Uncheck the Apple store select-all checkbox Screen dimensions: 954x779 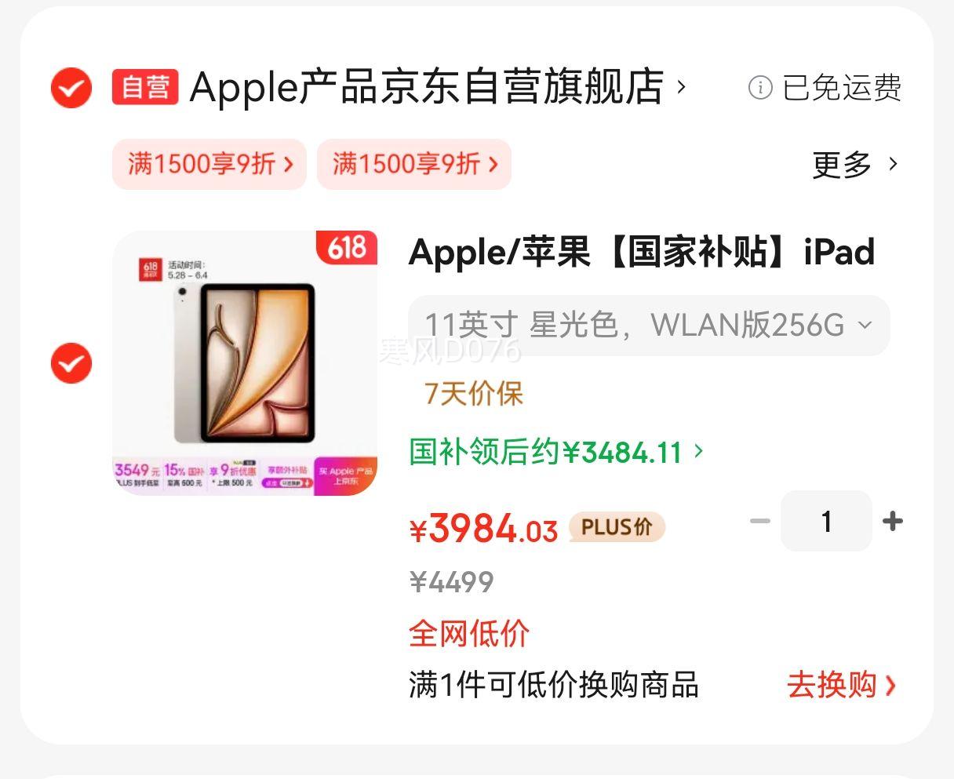click(x=71, y=87)
